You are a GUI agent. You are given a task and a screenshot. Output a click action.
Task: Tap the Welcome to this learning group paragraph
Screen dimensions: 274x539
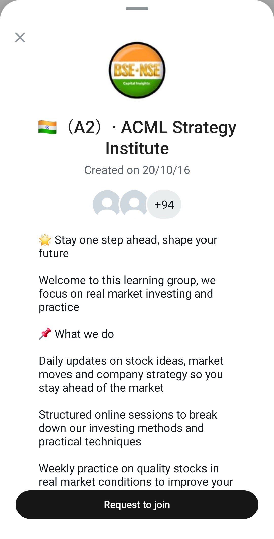(127, 293)
